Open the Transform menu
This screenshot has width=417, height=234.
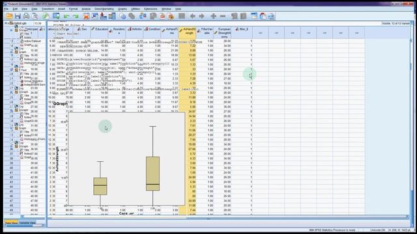48,8
